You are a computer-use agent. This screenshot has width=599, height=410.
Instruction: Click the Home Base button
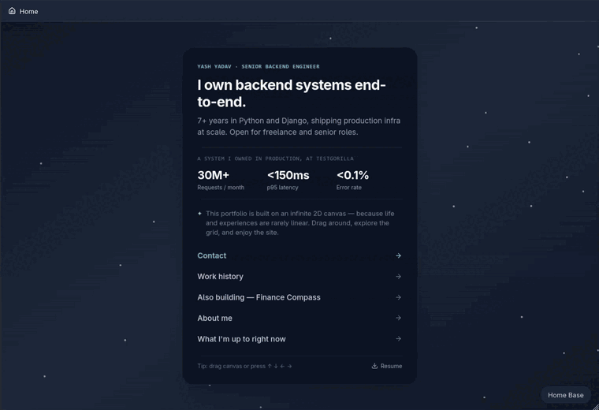(565, 395)
